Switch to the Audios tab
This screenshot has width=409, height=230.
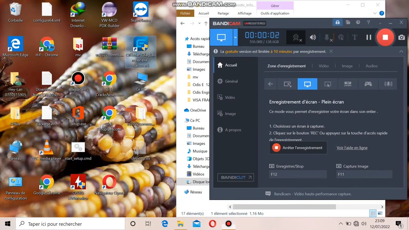pos(372,66)
